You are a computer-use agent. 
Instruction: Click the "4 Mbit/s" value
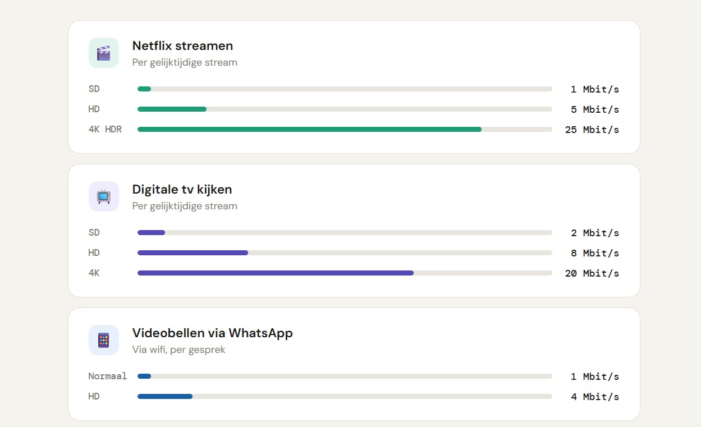(594, 397)
